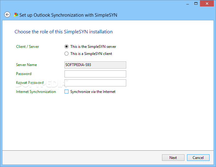Click the "Password" label

coord(24,74)
